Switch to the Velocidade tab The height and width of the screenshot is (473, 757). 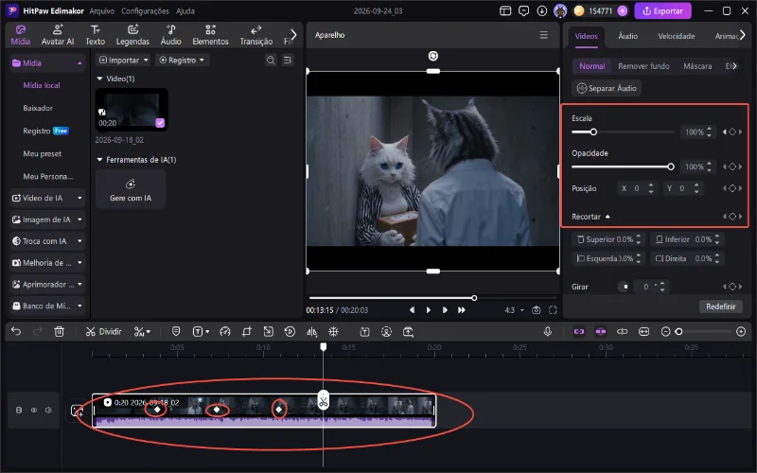[677, 36]
